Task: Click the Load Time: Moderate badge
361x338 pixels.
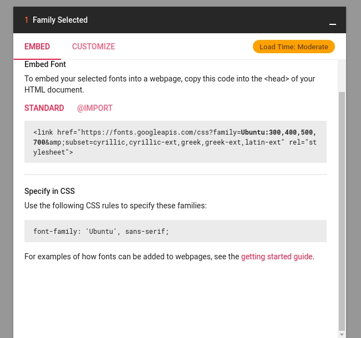Action: pyautogui.click(x=294, y=47)
